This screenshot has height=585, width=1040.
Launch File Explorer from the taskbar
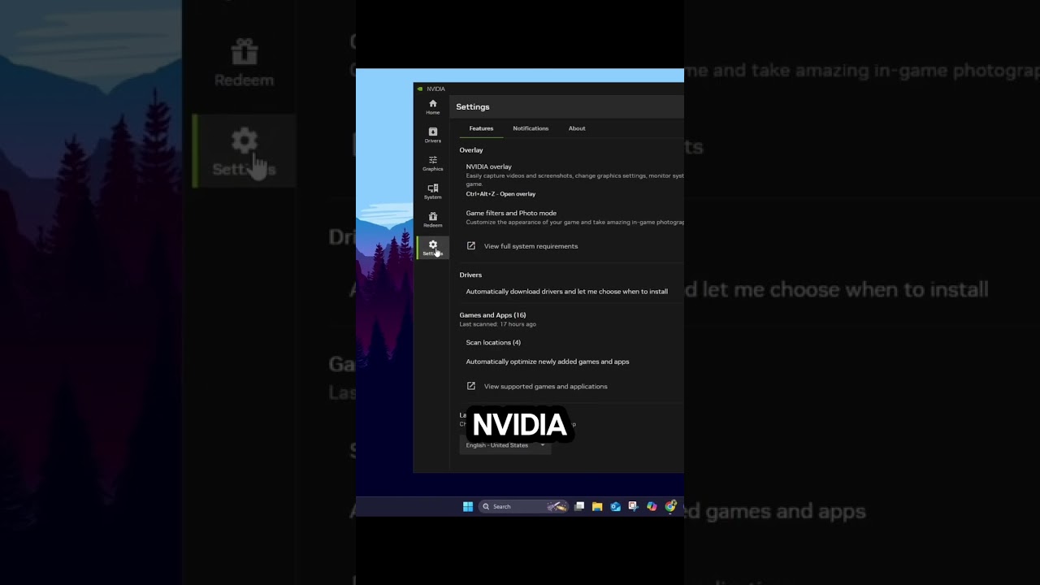click(597, 506)
